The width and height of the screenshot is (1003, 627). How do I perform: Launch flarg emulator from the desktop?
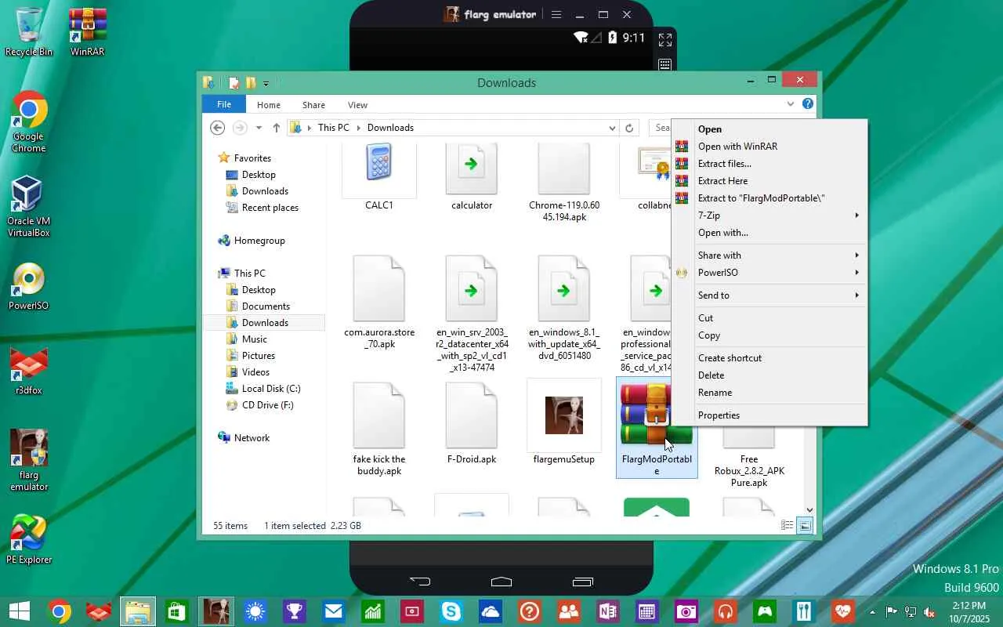point(29,460)
